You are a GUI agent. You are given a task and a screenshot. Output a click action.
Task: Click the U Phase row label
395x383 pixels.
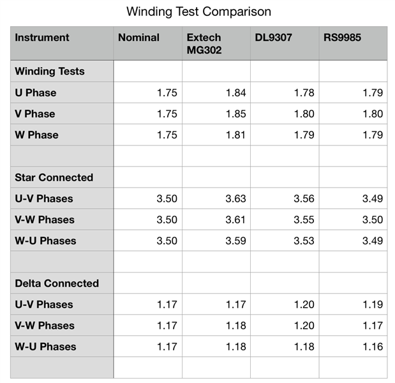[x=36, y=93]
